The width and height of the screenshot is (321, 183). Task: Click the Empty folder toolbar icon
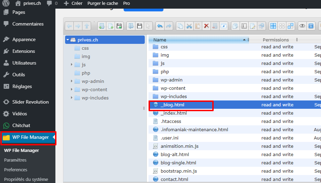point(215,26)
